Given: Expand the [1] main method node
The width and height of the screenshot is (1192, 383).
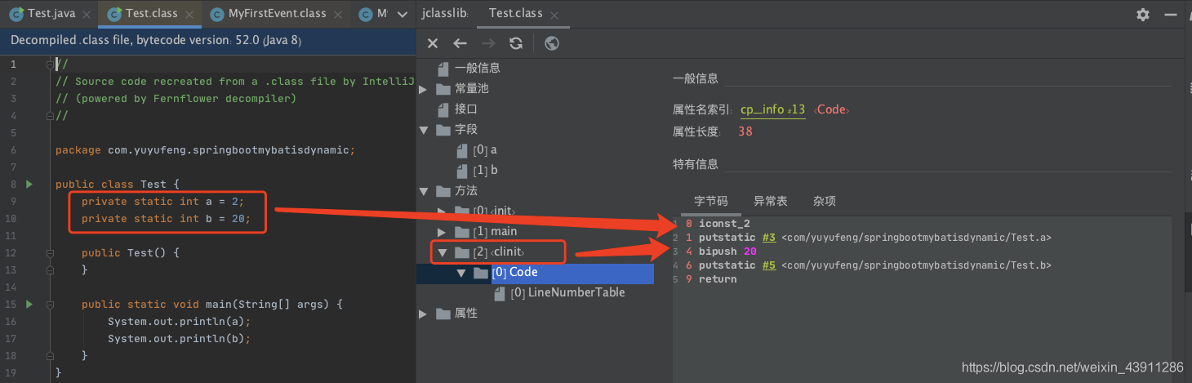Looking at the screenshot, I should coord(443,232).
